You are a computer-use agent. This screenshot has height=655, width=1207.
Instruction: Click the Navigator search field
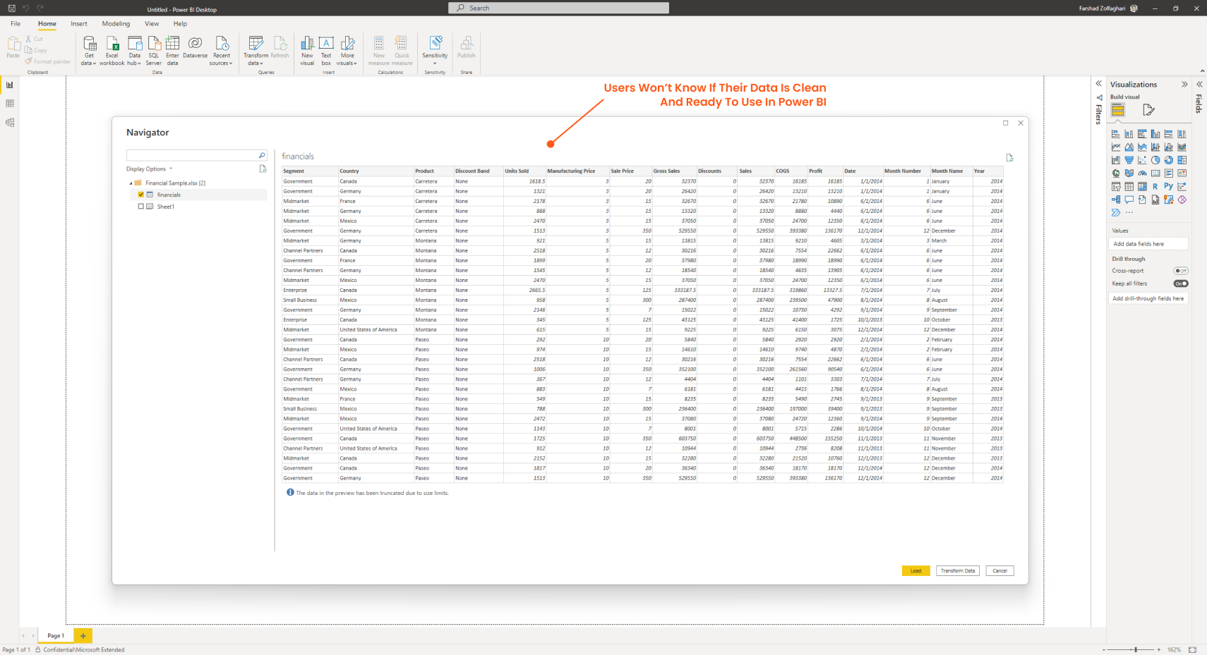point(191,155)
